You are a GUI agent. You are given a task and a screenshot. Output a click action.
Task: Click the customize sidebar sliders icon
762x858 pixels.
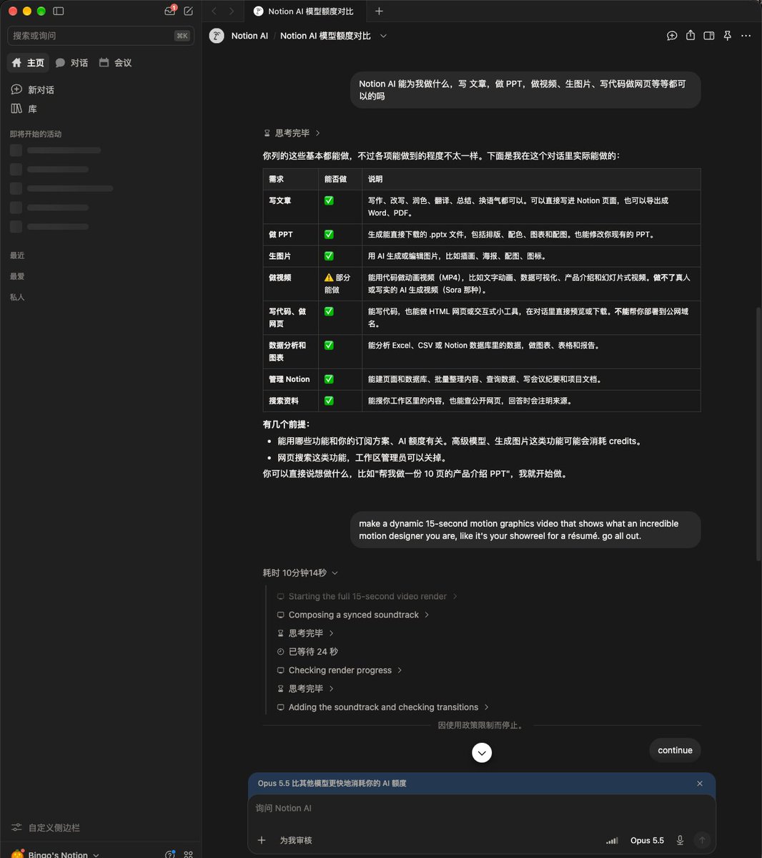(17, 827)
